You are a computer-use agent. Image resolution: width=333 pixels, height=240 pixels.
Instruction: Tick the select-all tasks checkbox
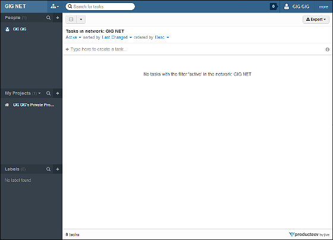coord(71,20)
